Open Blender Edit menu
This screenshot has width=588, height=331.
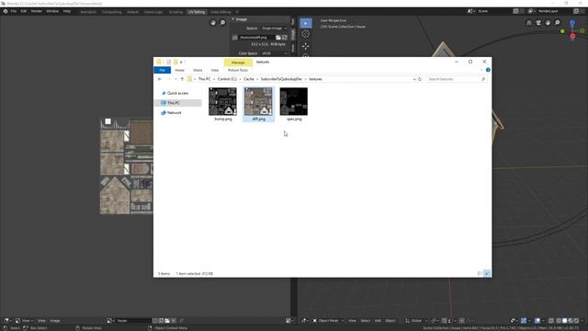24,11
